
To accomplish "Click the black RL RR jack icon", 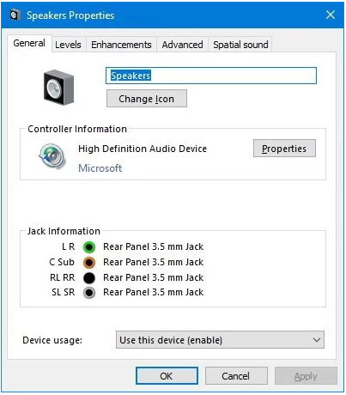I will (x=89, y=277).
